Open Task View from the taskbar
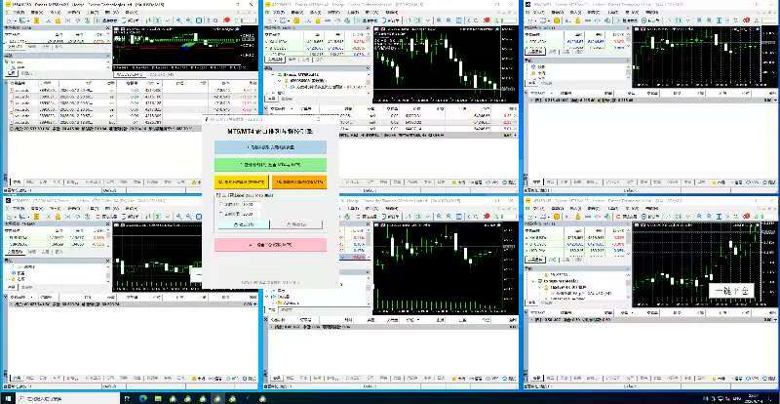This screenshot has width=780, height=404. (x=127, y=398)
